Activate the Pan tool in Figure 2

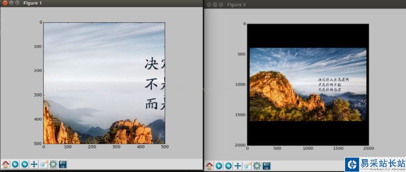(238, 166)
